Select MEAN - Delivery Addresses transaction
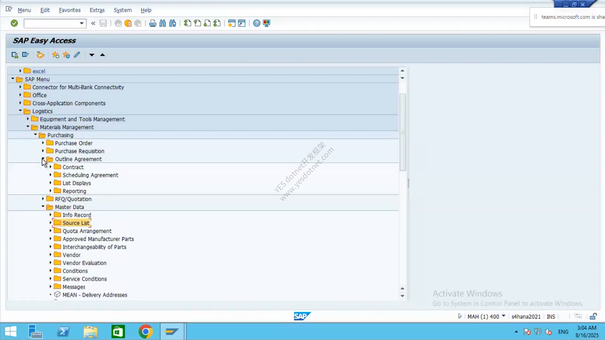Viewport: 605px width, 340px height. coord(95,295)
